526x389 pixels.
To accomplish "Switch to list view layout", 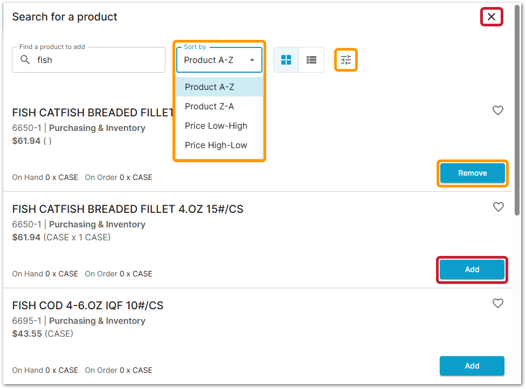I will (x=312, y=60).
